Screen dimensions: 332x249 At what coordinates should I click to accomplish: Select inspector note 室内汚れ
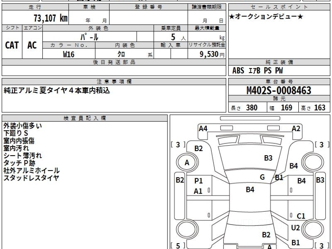click(16, 148)
